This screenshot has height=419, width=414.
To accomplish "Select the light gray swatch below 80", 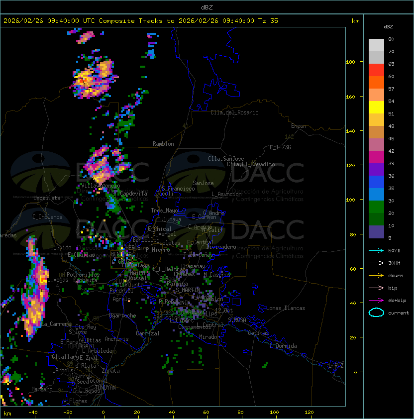I will tap(376, 45).
